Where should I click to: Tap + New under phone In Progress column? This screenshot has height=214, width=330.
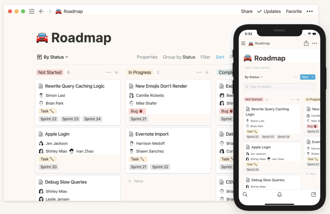point(311,174)
